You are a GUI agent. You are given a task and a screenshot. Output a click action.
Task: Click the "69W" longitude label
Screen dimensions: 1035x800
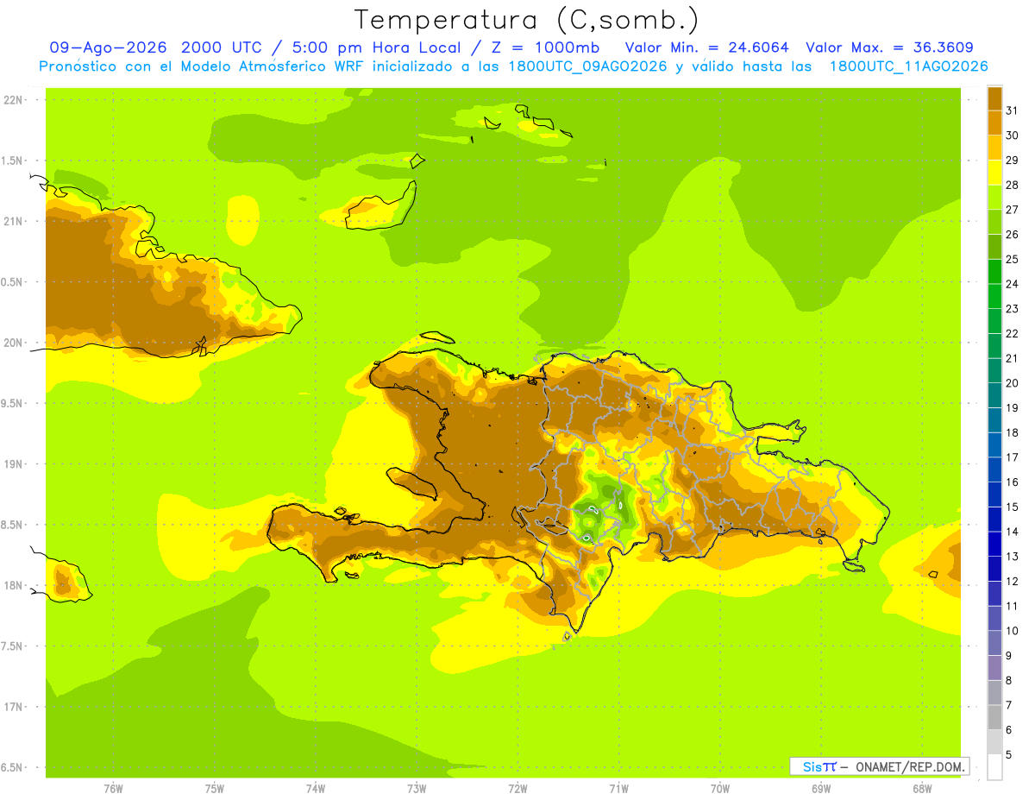(820, 789)
